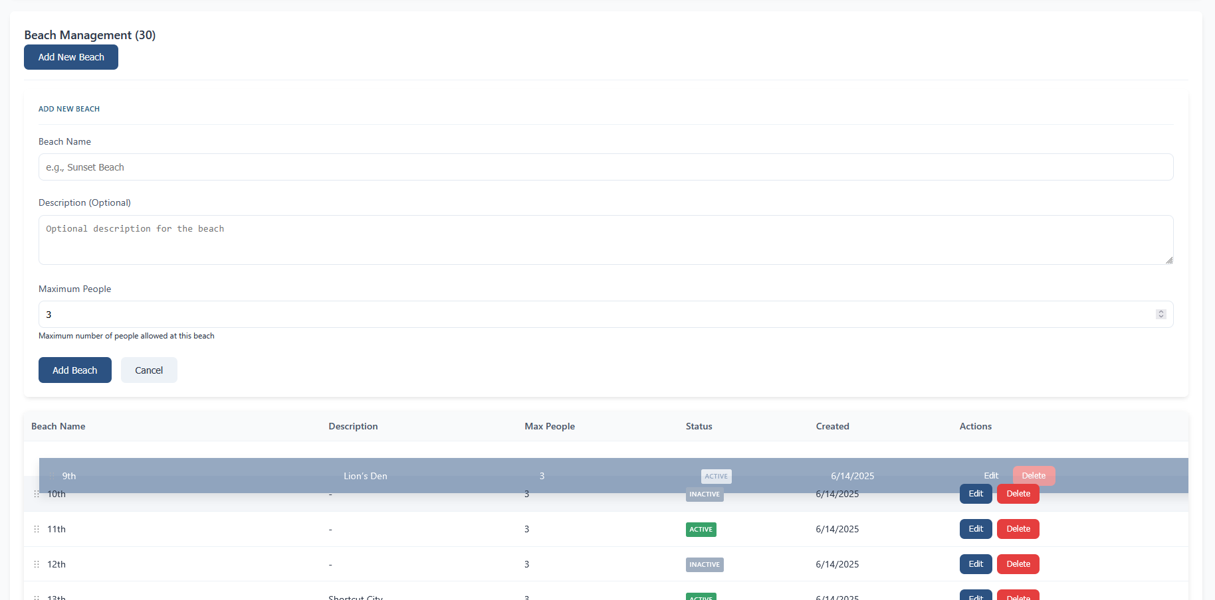Toggle the INACTIVE status badge on the 10th row
The height and width of the screenshot is (600, 1215).
click(x=705, y=494)
